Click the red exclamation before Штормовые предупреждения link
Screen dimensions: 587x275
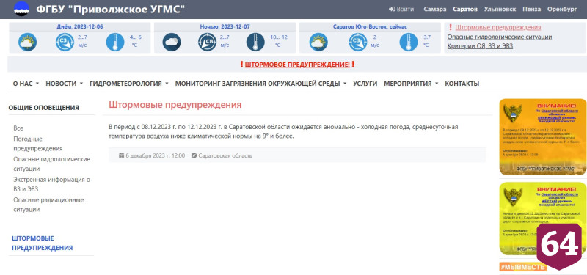[x=451, y=27]
